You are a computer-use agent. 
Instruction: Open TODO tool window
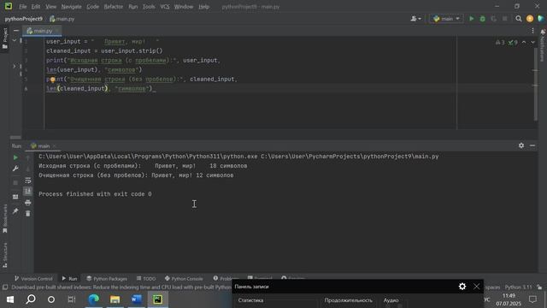(146, 279)
